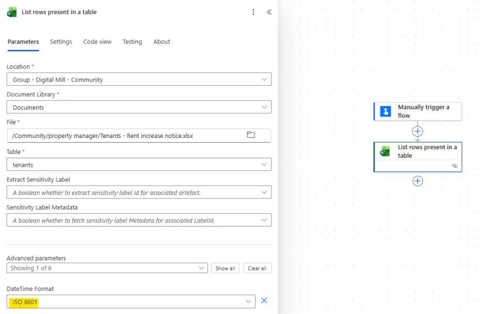This screenshot has height=314, width=496.
Task: Click the Clear all button
Action: coord(257,268)
